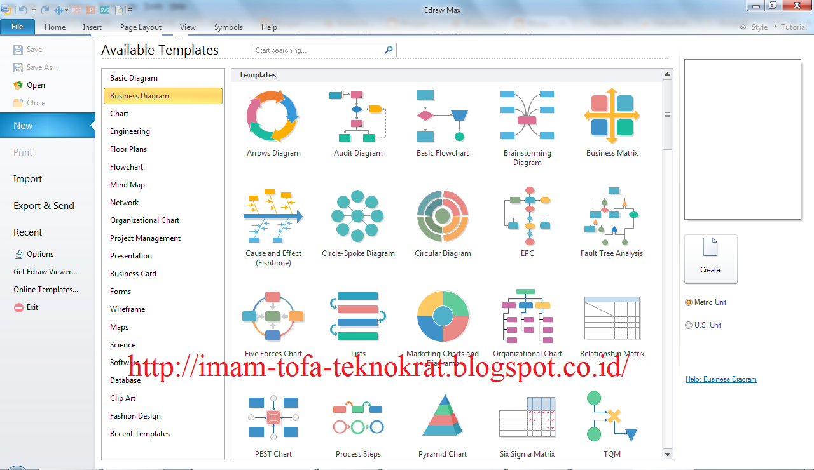
Task: Open the TQM template
Action: point(612,426)
